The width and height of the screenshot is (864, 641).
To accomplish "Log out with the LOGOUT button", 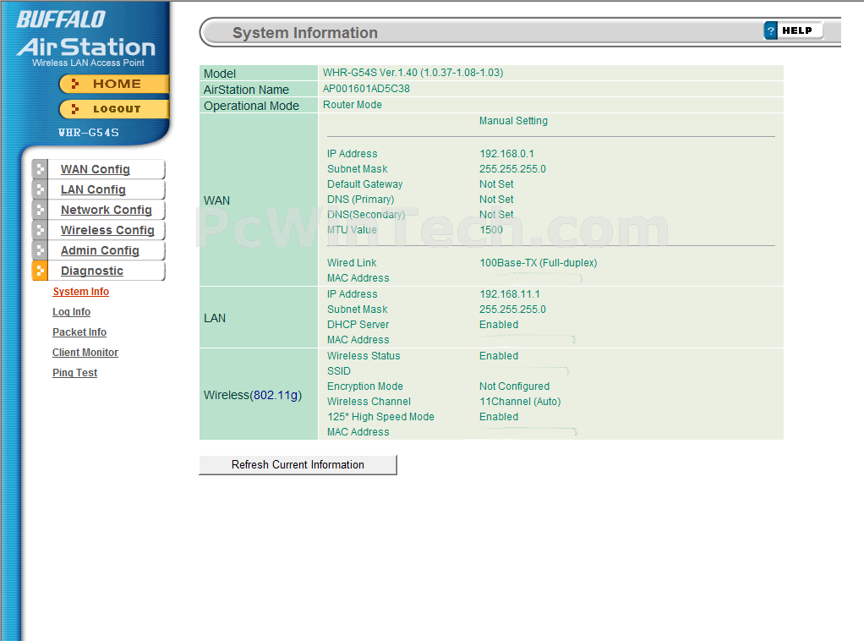I will coord(114,109).
